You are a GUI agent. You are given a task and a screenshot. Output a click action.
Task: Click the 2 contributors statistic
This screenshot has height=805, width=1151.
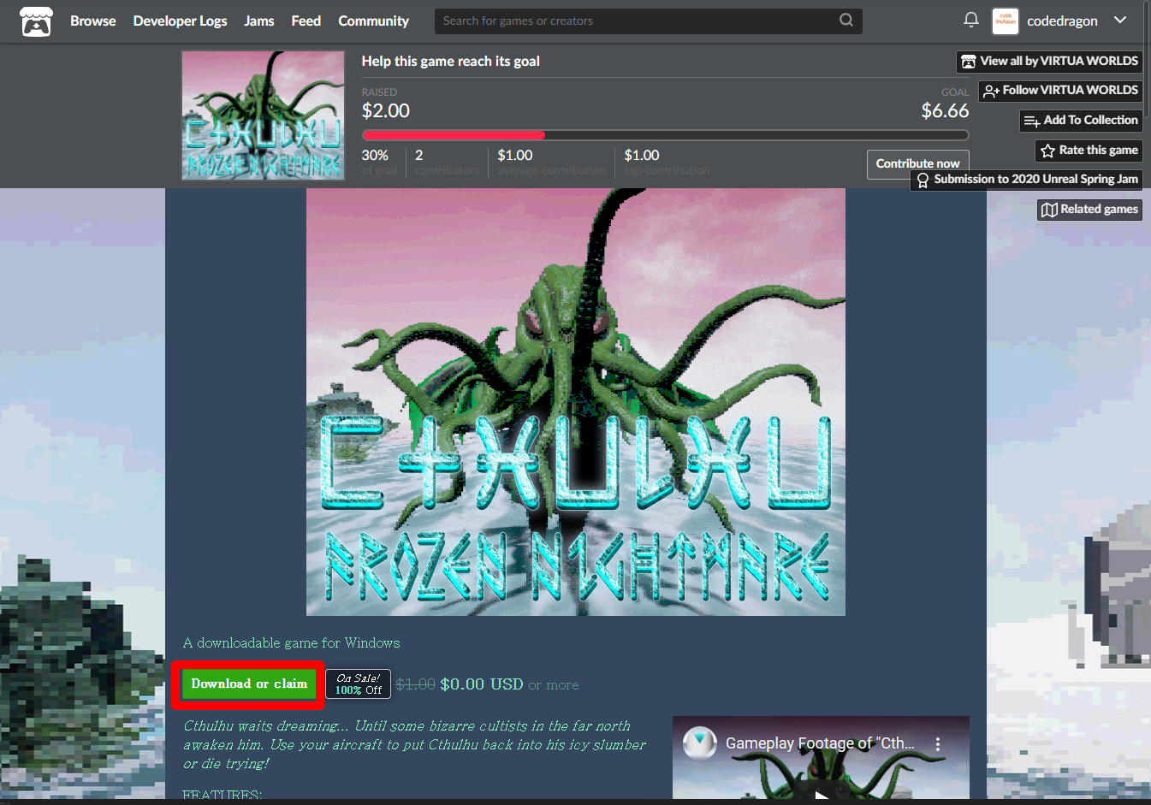[447, 162]
